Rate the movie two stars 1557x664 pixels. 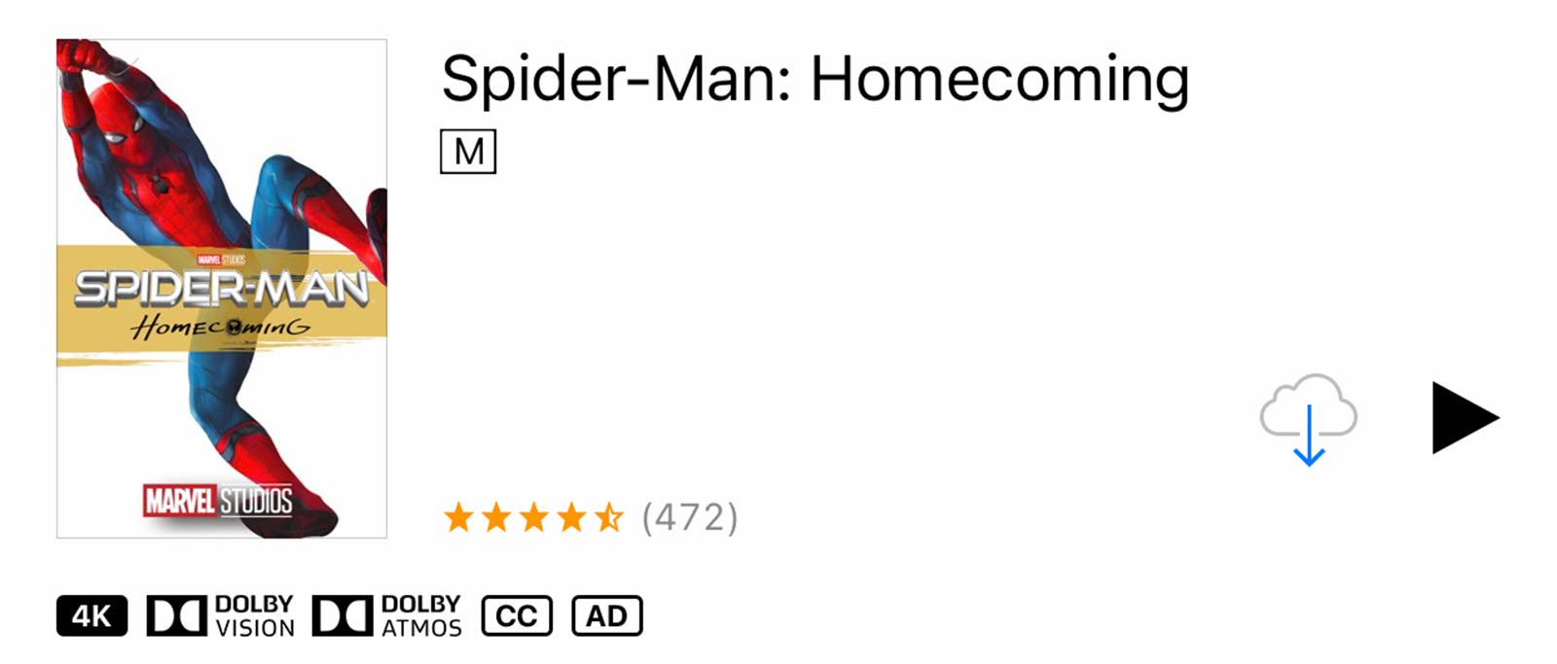tap(497, 517)
